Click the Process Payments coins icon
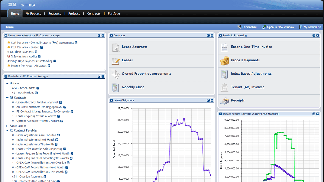The image size is (324, 182). tap(224, 61)
